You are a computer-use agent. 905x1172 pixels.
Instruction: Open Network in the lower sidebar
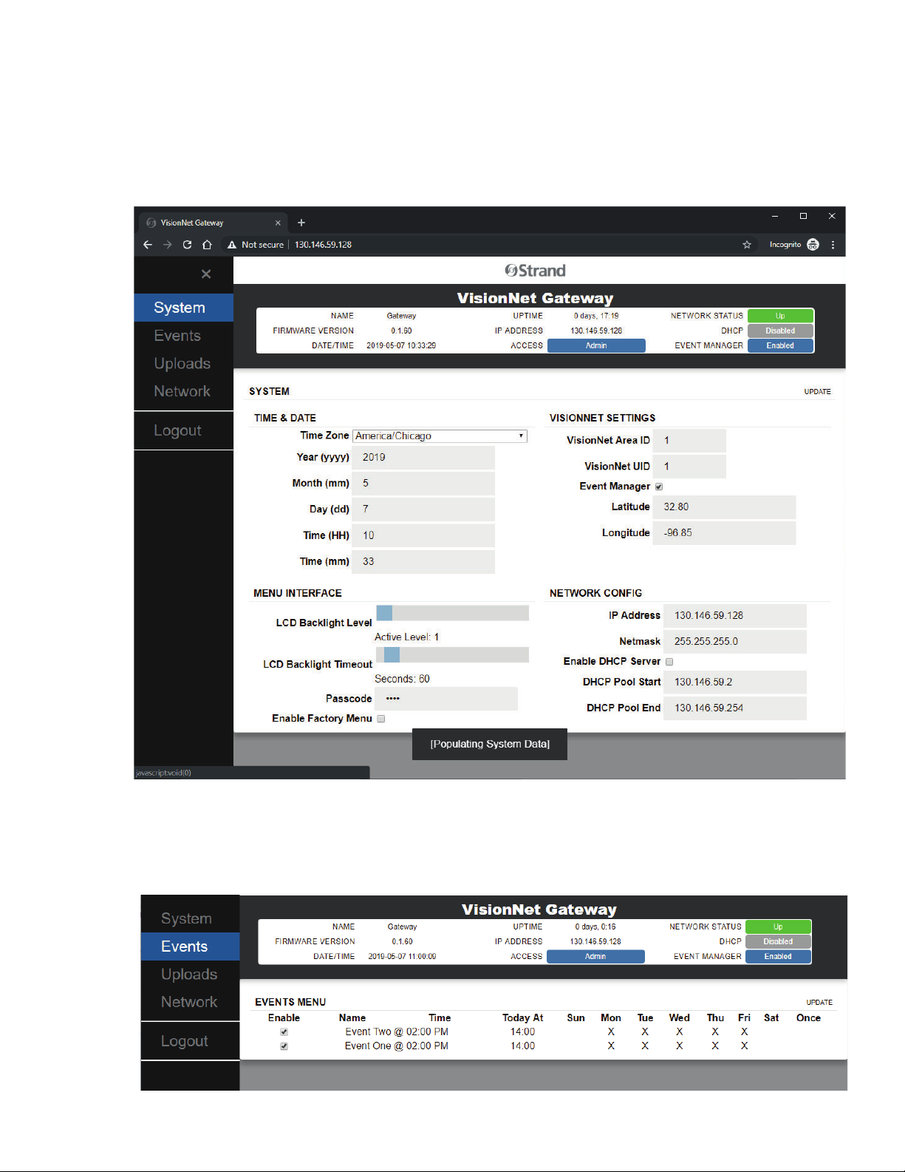[x=191, y=1003]
